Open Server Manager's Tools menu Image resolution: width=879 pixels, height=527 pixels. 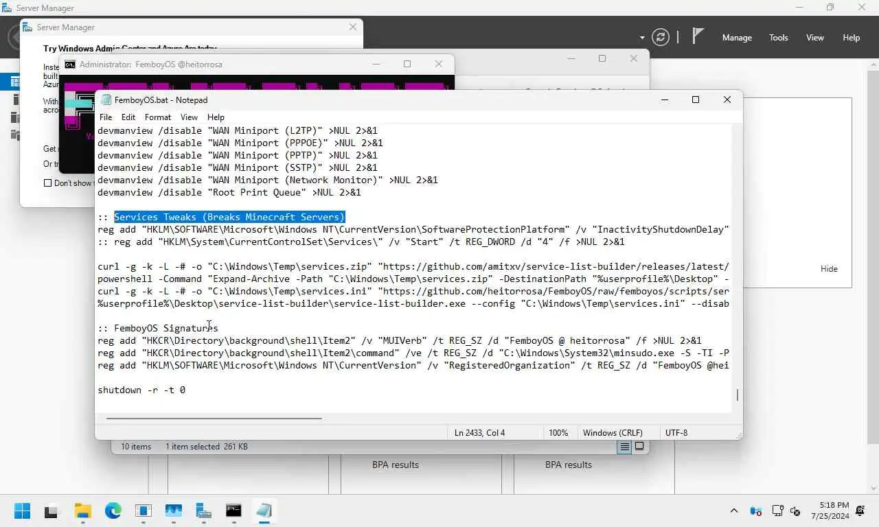[x=779, y=38]
